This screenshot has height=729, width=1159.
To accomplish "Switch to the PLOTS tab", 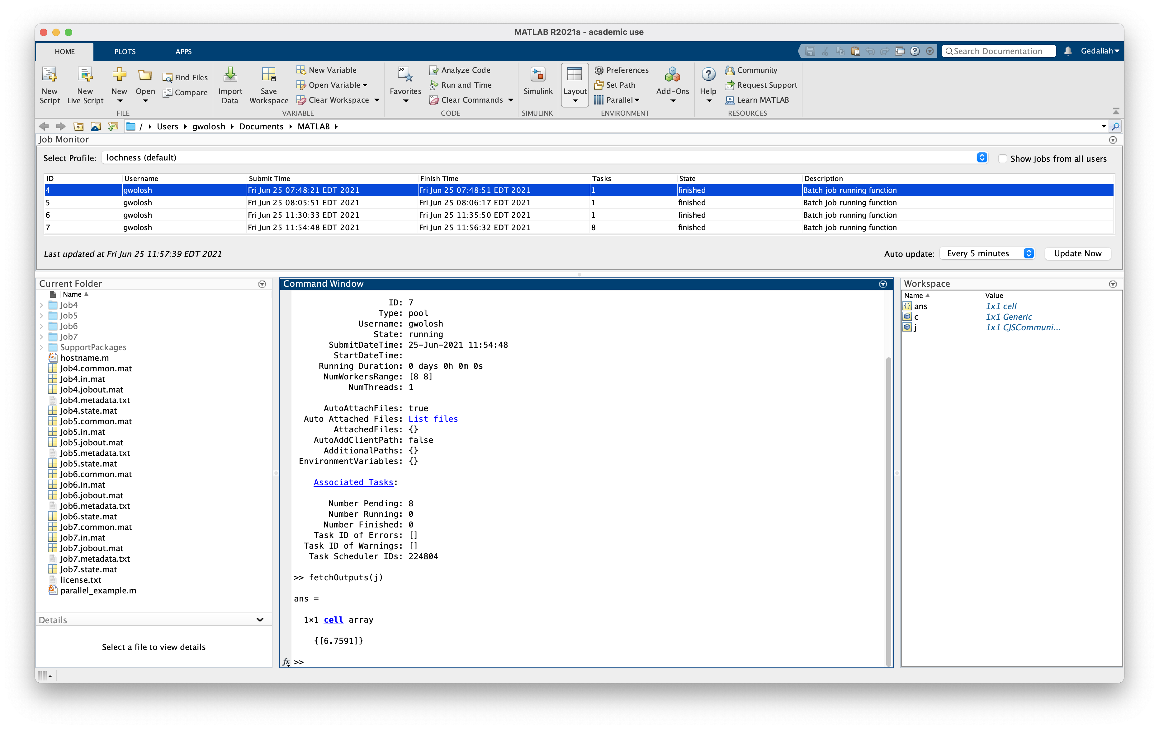I will [x=125, y=51].
